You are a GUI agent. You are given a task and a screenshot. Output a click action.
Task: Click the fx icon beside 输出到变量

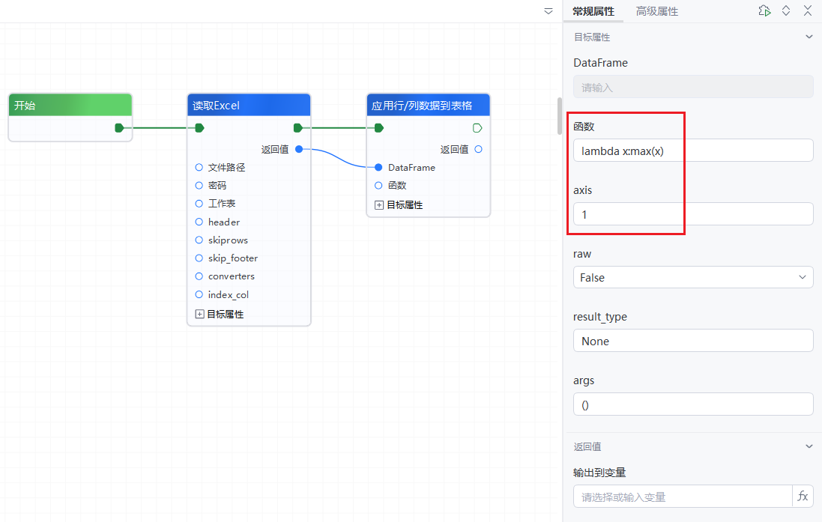803,496
